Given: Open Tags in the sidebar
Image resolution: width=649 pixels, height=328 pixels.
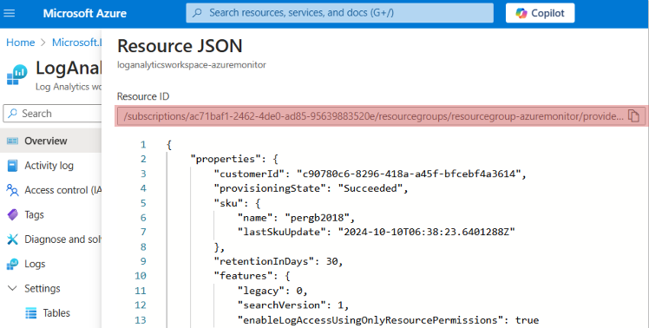Looking at the screenshot, I should [x=34, y=214].
